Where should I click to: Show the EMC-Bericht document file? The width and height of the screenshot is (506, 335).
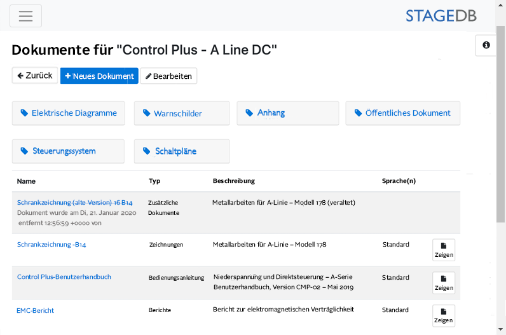tap(444, 315)
